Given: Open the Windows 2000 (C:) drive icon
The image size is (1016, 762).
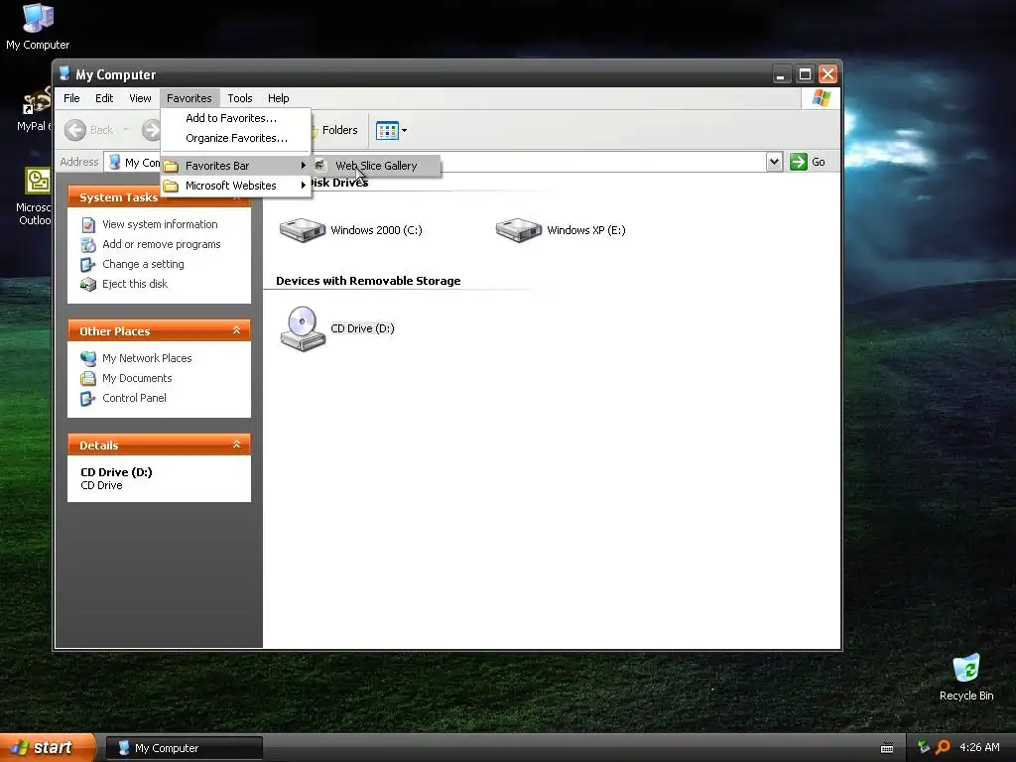Looking at the screenshot, I should coord(302,230).
